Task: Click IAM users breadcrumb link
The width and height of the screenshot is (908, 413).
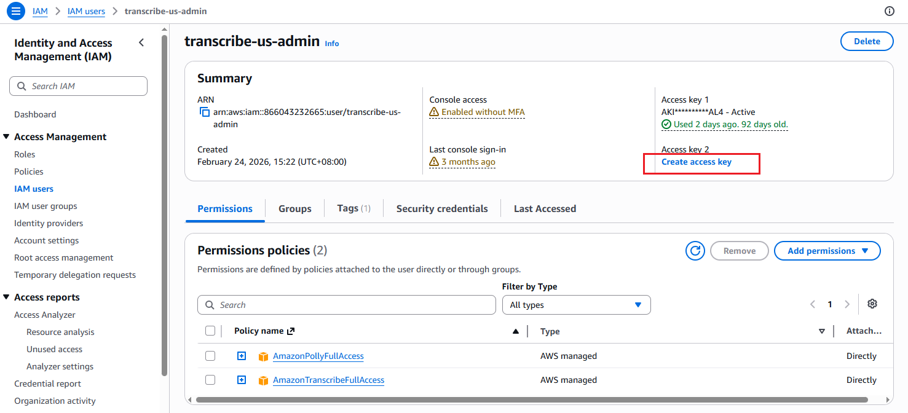Action: (86, 11)
